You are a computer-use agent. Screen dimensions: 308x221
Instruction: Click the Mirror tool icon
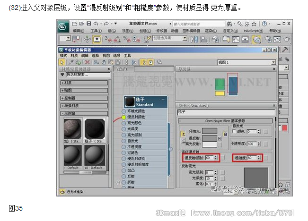194,39
